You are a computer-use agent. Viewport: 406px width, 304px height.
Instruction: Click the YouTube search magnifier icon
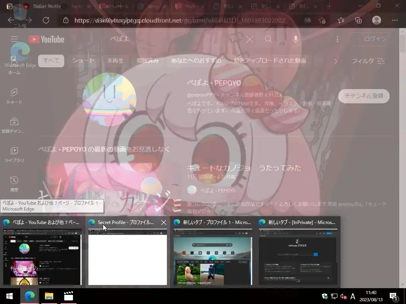(269, 39)
